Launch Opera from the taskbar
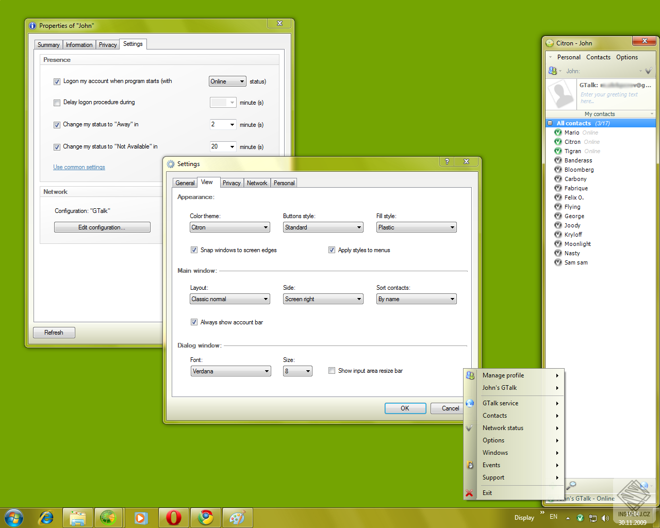The width and height of the screenshot is (660, 528). coord(173,518)
